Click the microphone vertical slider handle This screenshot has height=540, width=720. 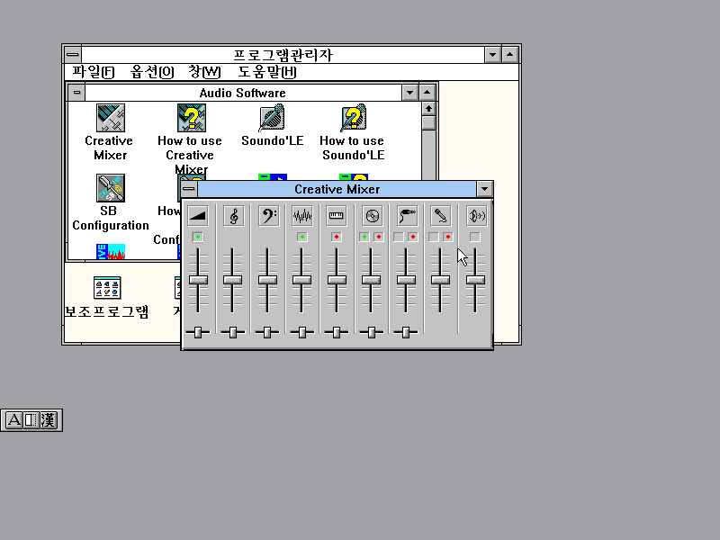coord(441,280)
